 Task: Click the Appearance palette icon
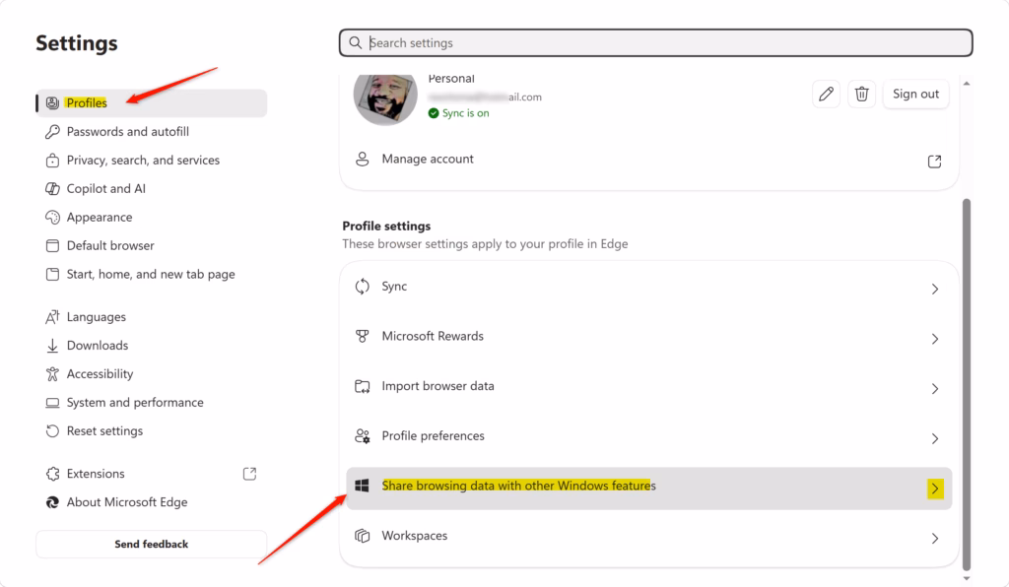tap(52, 218)
